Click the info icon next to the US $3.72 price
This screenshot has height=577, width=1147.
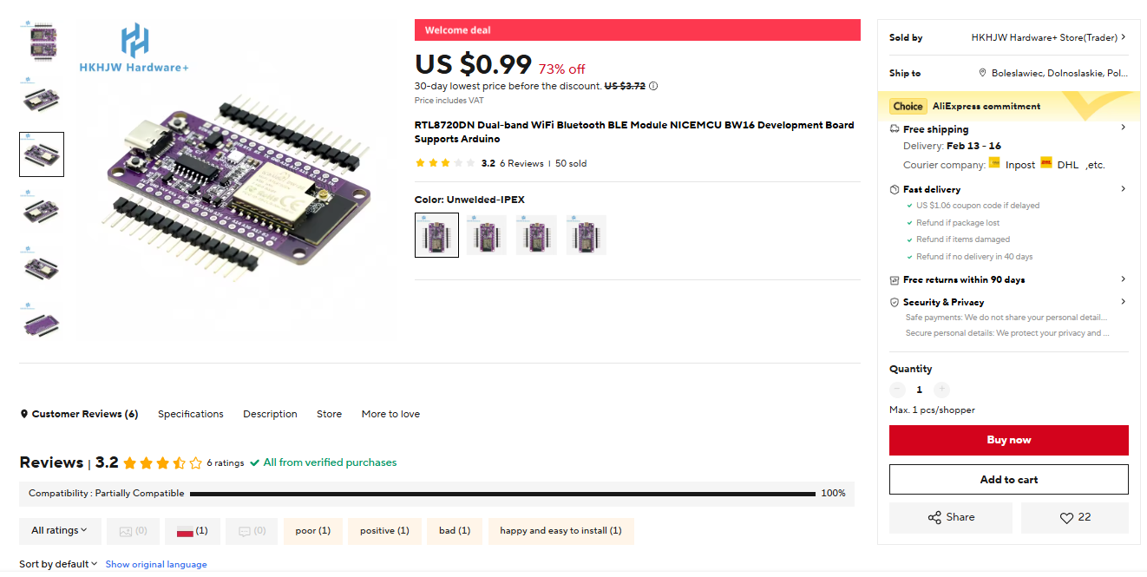(653, 86)
